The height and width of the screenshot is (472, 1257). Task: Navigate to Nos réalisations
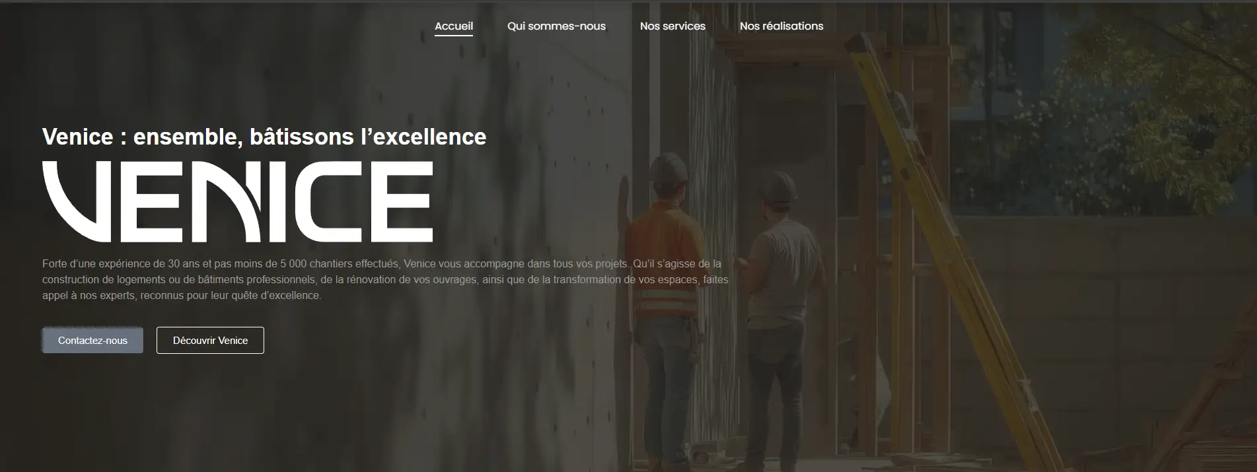[x=781, y=26]
